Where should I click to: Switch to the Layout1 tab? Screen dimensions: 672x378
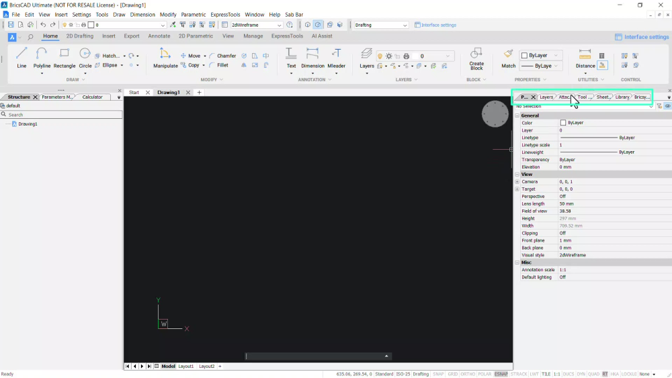[186, 367]
